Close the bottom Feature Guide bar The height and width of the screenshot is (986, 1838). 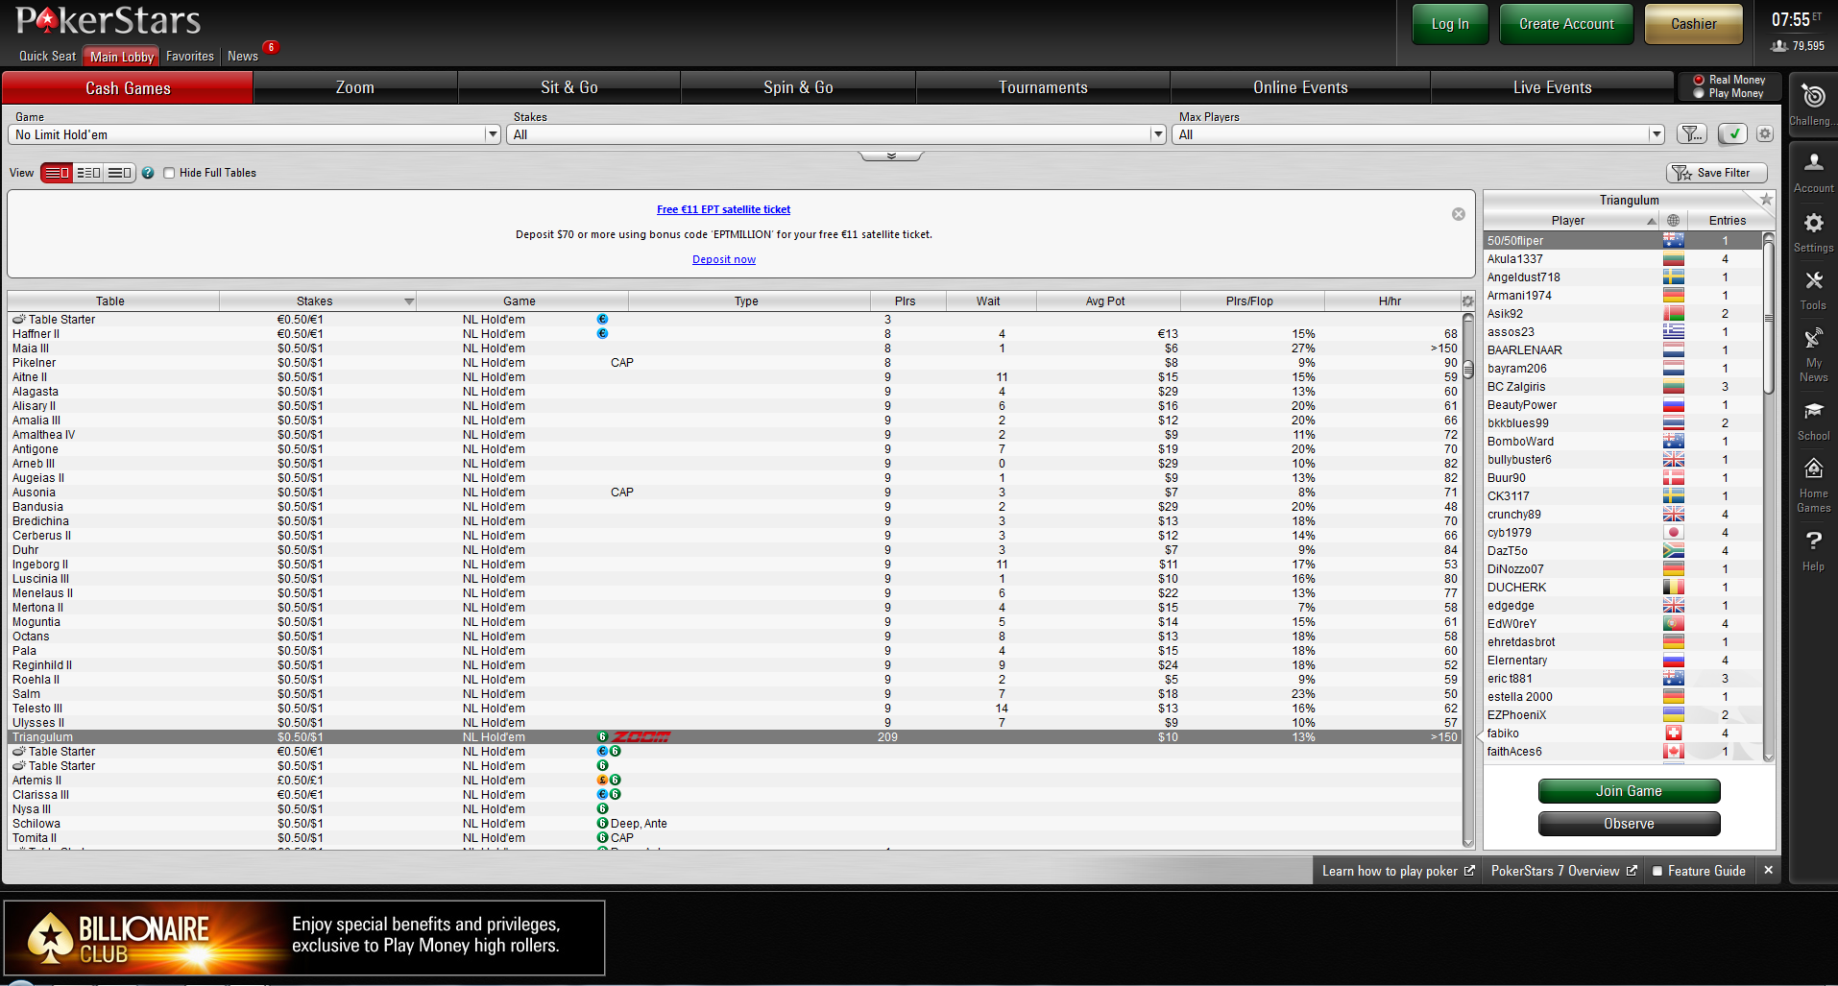pos(1768,871)
